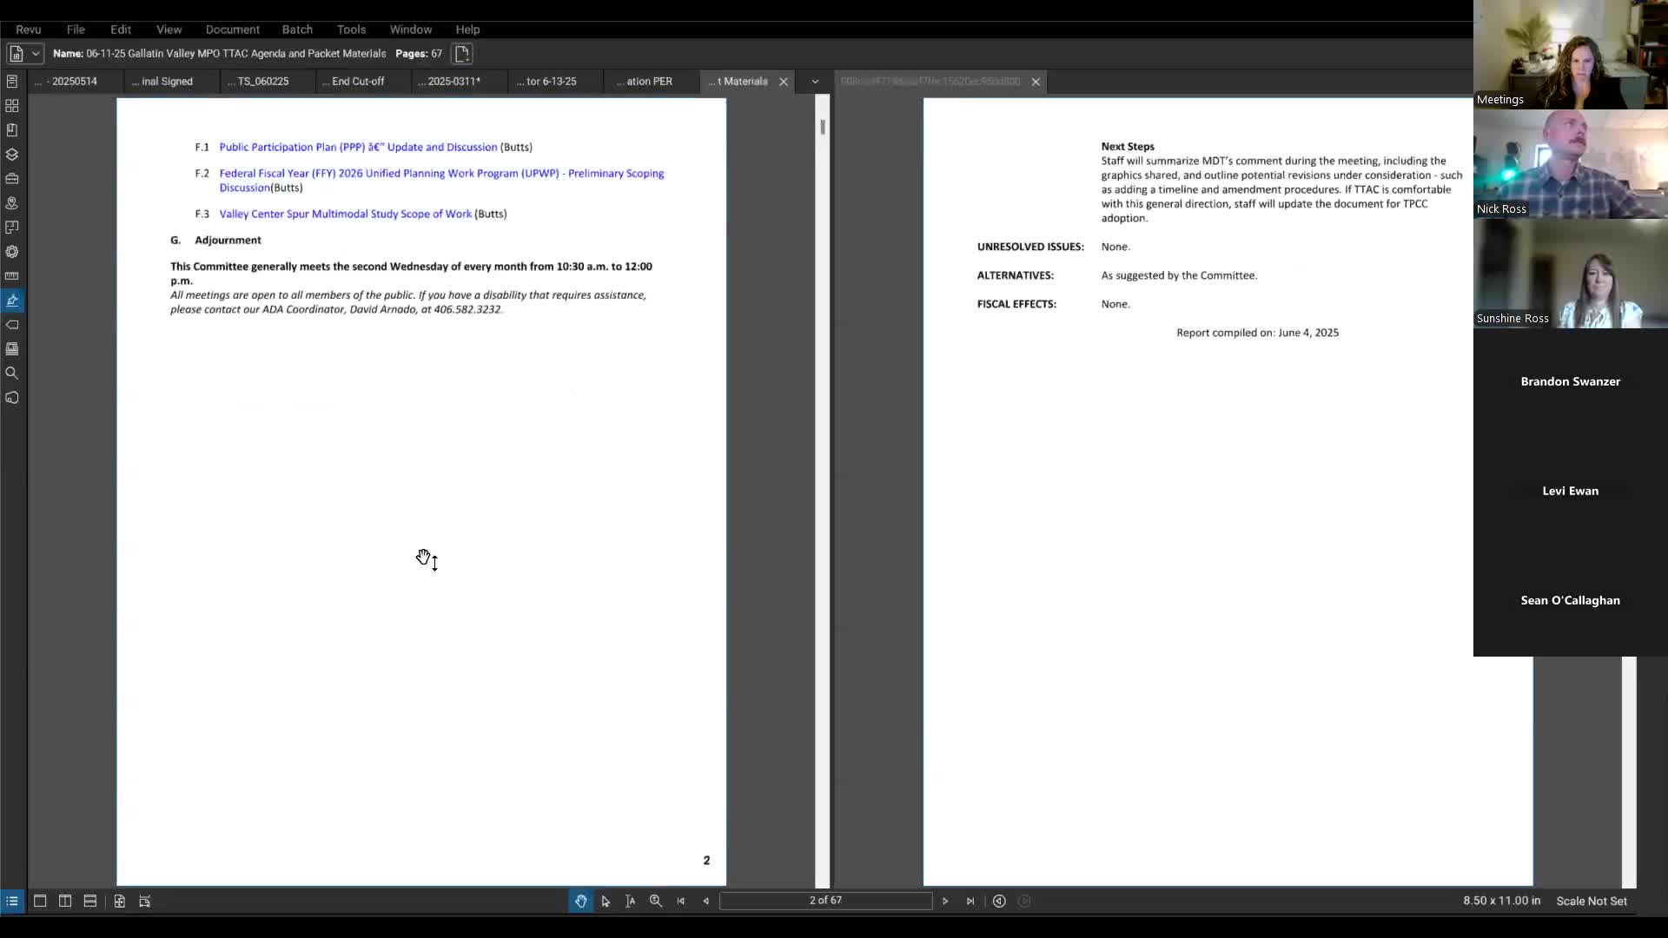Go to next page arrow
The image size is (1668, 938).
coord(945,902)
